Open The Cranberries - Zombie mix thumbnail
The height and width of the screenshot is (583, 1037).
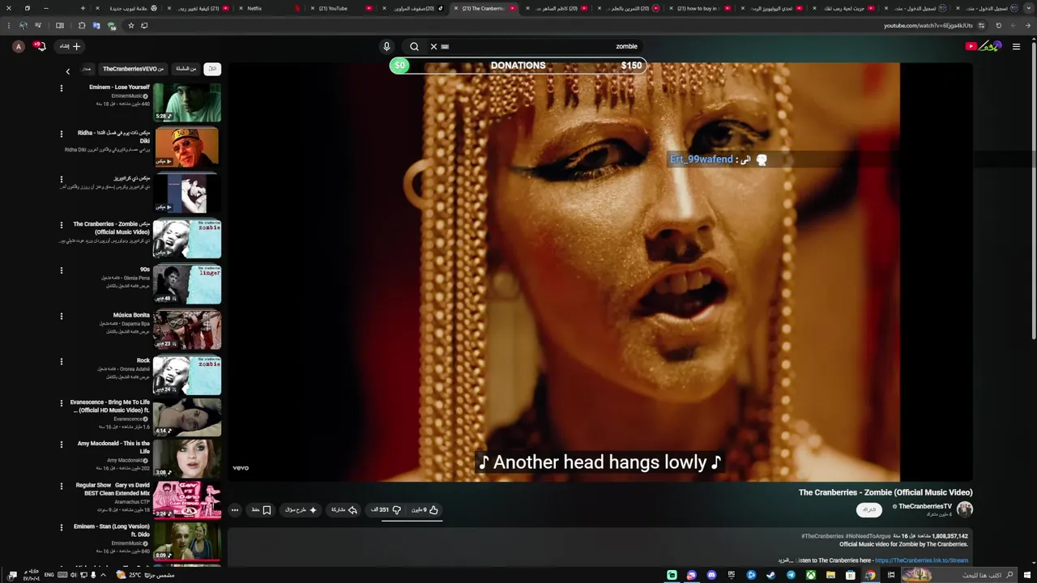pyautogui.click(x=187, y=239)
